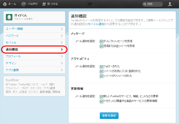
Task: Click the 更新情報 section heading
Action: [x=77, y=89]
